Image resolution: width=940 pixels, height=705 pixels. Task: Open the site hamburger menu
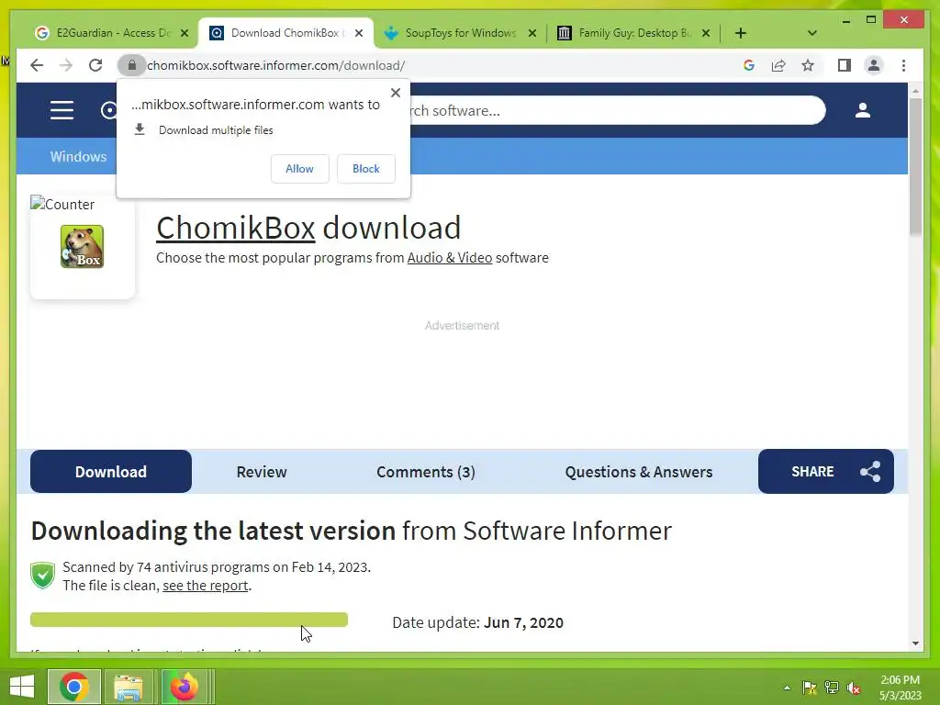coord(62,110)
